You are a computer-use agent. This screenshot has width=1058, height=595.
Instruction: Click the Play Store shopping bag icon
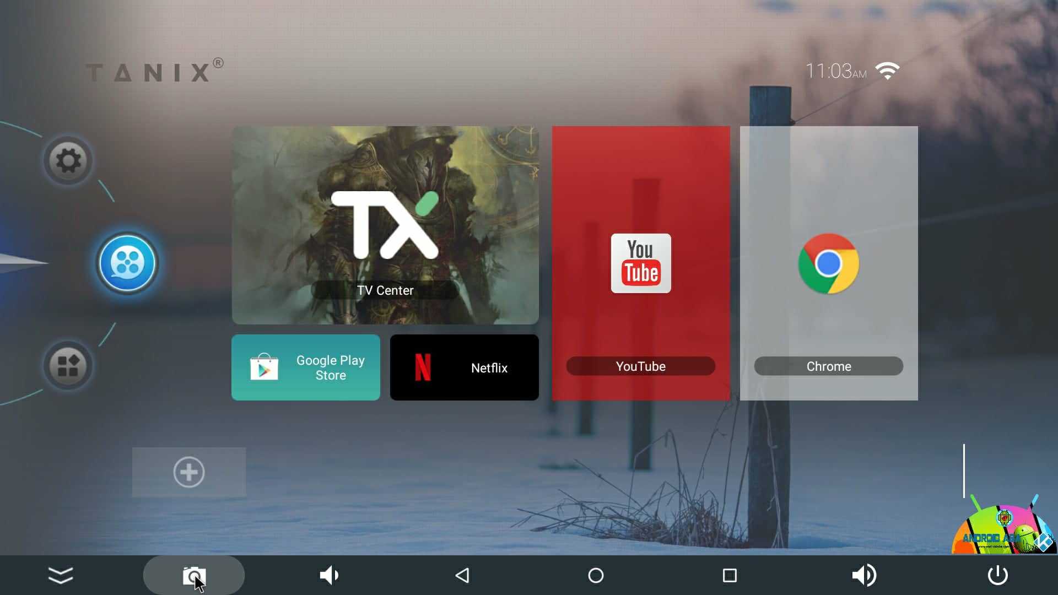[264, 367]
